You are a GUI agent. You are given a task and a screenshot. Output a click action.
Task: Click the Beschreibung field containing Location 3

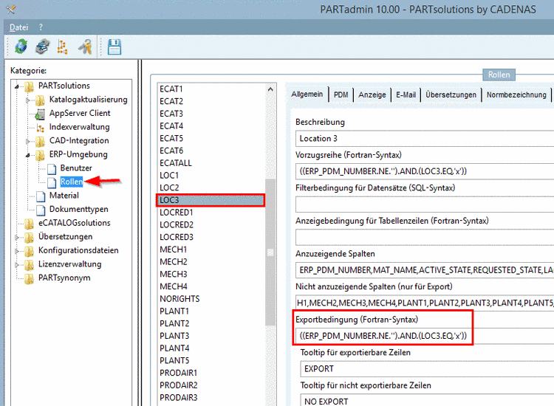425,138
